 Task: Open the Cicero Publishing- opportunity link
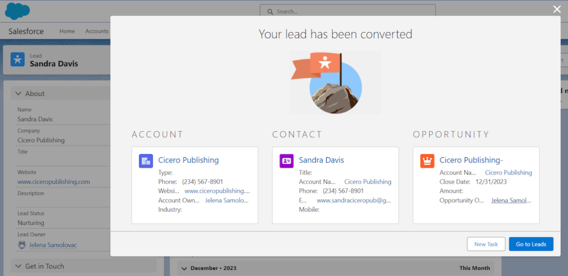(x=471, y=160)
